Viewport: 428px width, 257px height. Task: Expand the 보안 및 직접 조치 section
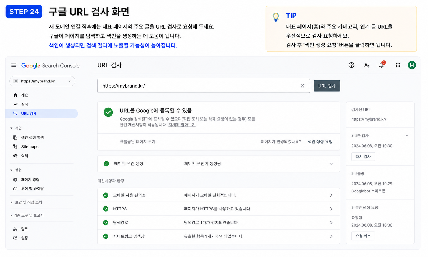pos(11,203)
